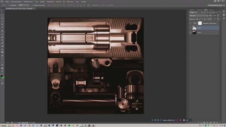Select the Hand tool

tap(2, 68)
